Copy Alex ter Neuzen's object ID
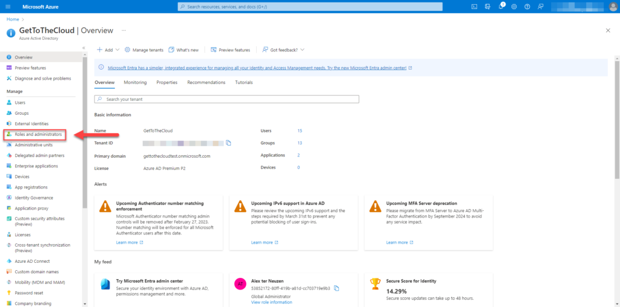This screenshot has width=620, height=307. (x=337, y=288)
